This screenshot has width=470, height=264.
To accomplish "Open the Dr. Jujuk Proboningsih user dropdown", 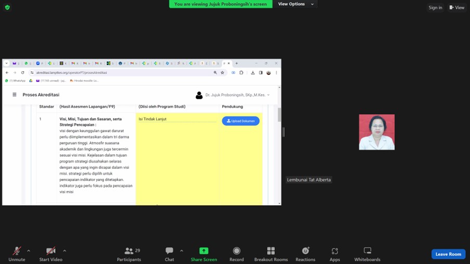I will [x=237, y=95].
